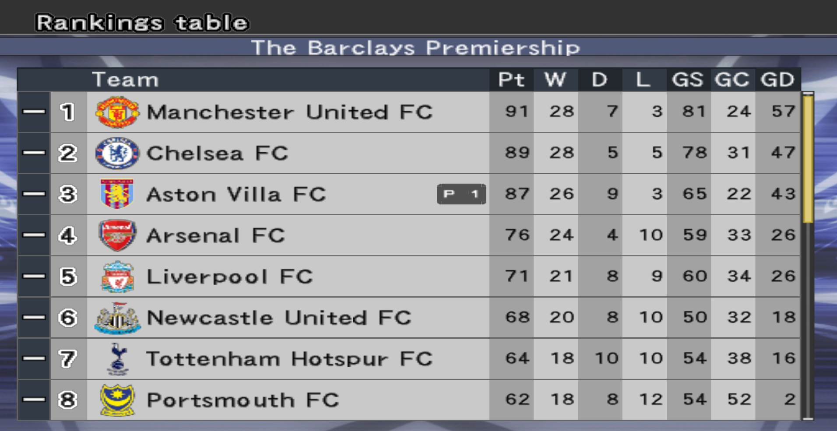
Task: Click the Arsenal FC club crest
Action: click(x=117, y=235)
